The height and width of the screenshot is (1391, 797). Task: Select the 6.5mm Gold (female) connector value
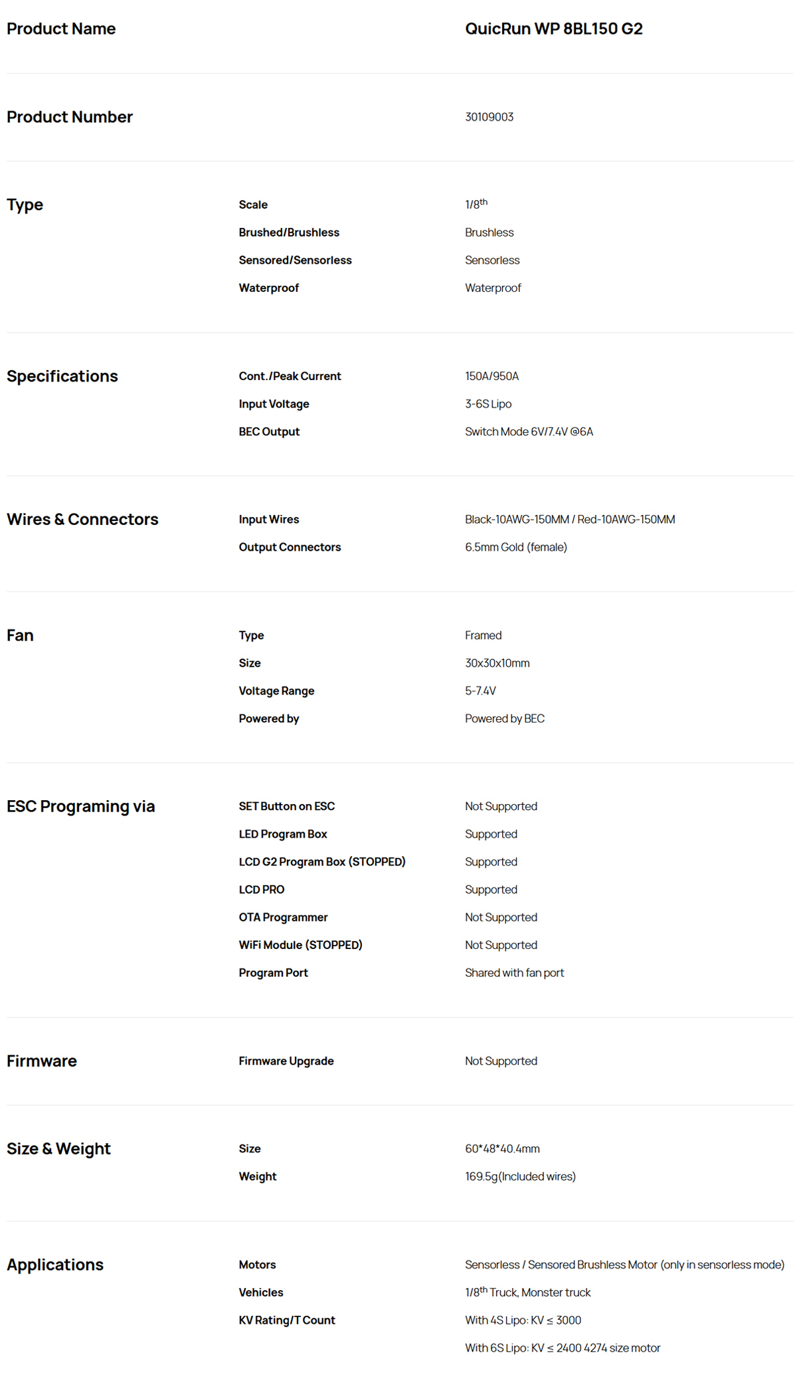516,547
